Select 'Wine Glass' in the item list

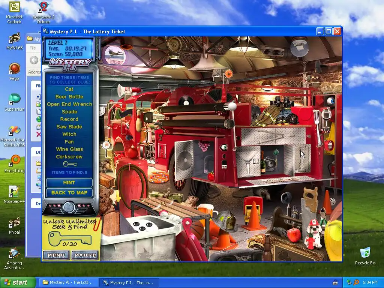pos(69,149)
